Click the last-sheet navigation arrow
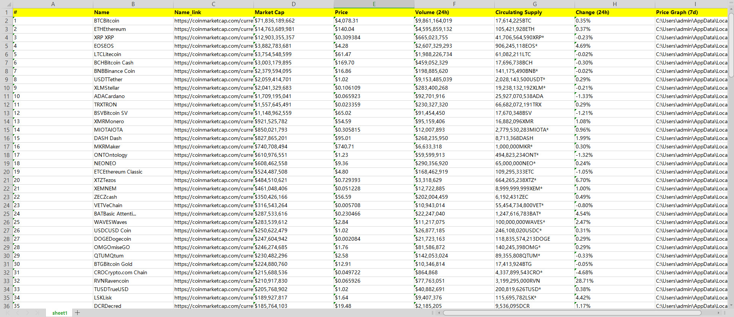Viewport: 734px width, 317px height. click(x=37, y=313)
